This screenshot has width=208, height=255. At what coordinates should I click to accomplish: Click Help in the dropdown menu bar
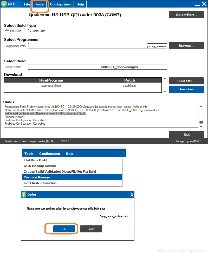tap(70, 153)
